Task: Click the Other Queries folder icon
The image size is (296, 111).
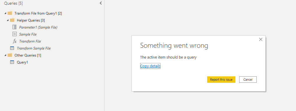Action: tap(10, 55)
